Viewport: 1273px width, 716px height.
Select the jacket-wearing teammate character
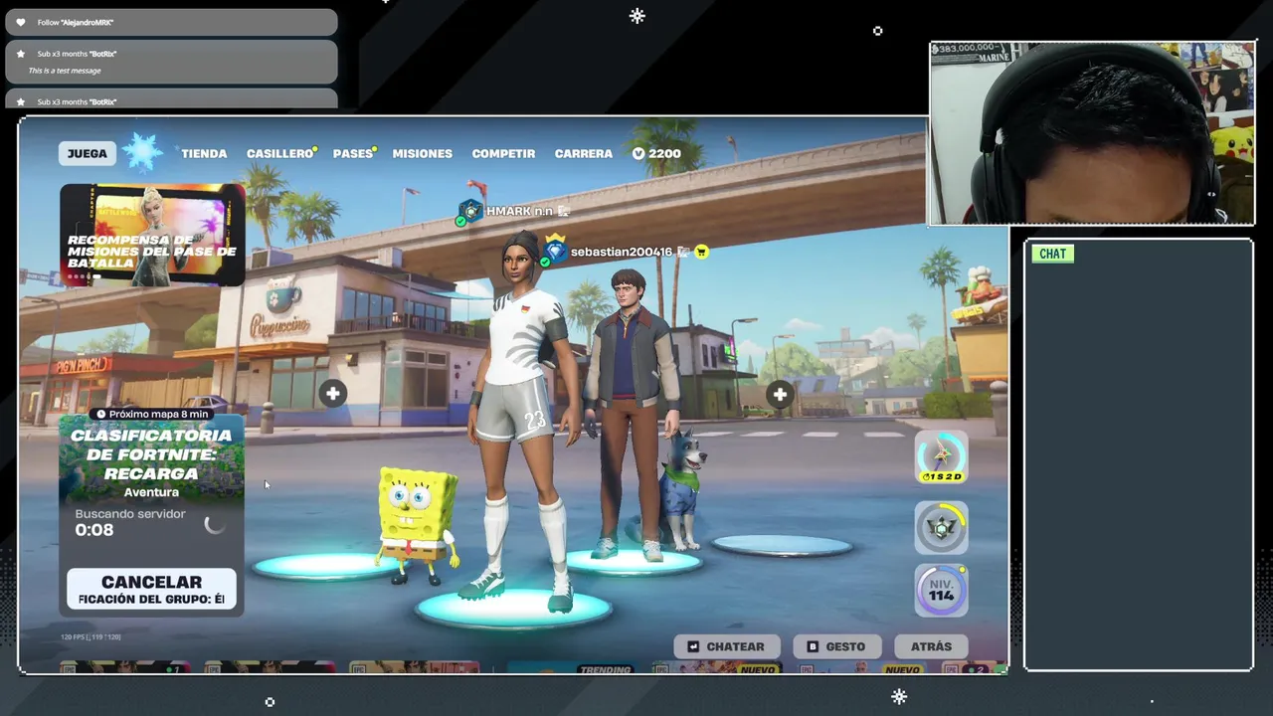tap(633, 413)
